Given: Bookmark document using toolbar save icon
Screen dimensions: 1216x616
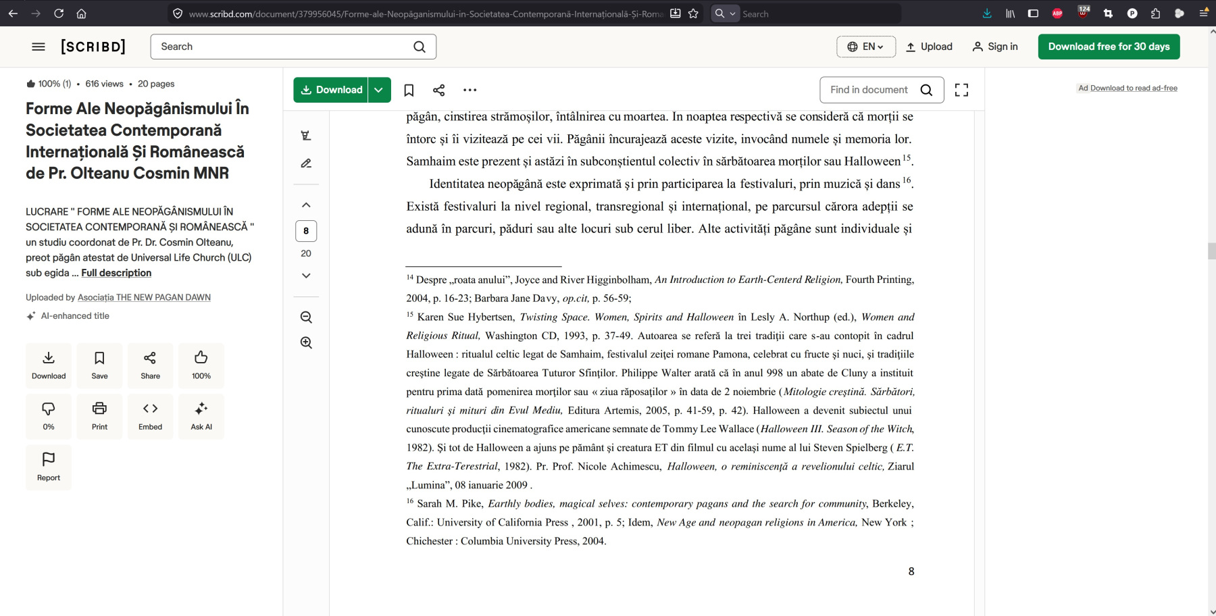Looking at the screenshot, I should click(409, 90).
